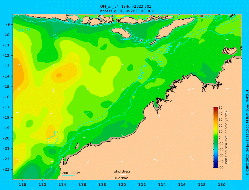Screen dimensions: 249x190
Task: Click the wind stress reference arrow in legend
Action: [x=122, y=175]
